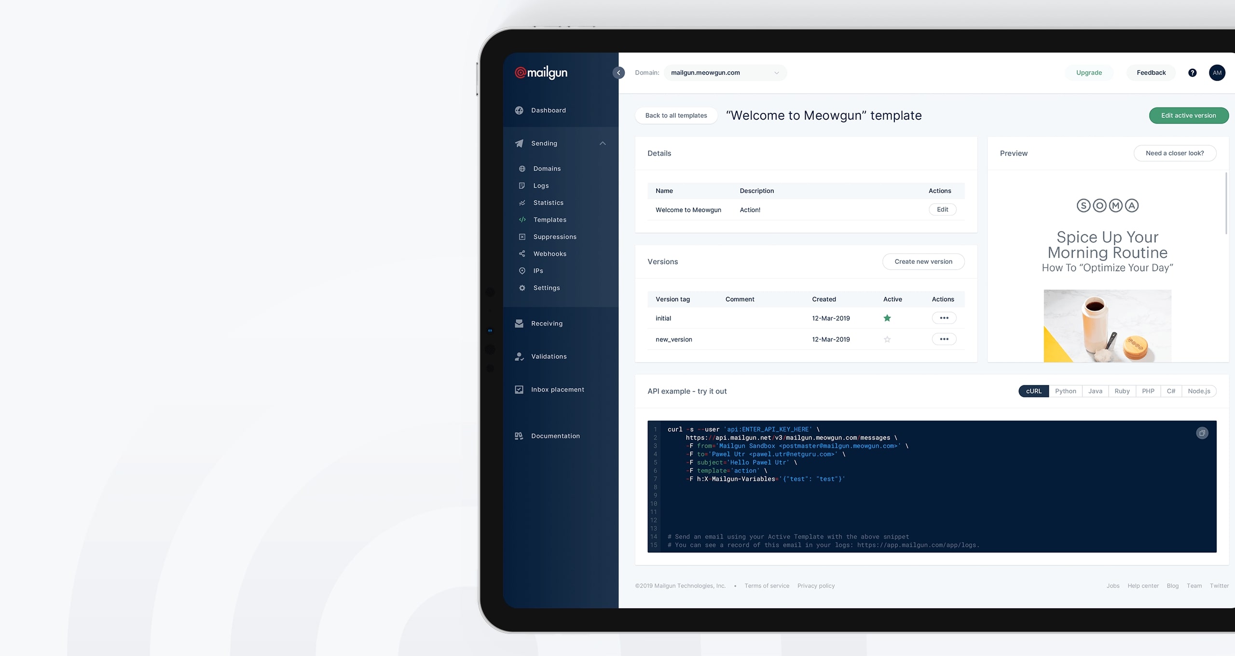Click the Dashboard sidebar icon
Screen dimensions: 1235x656
click(519, 110)
